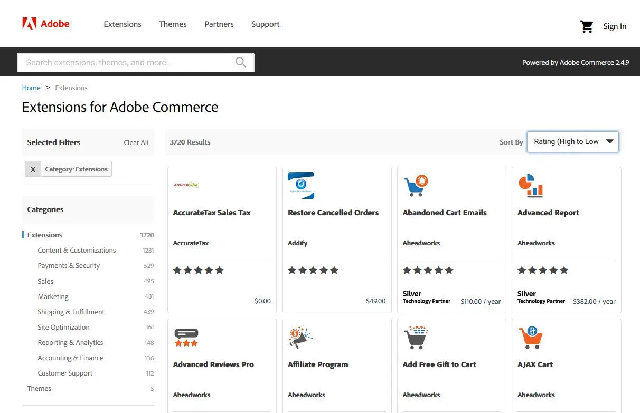Image resolution: width=640 pixels, height=413 pixels.
Task: Open AccurateTax Sales Tax logo thumbnail
Action: point(186,185)
